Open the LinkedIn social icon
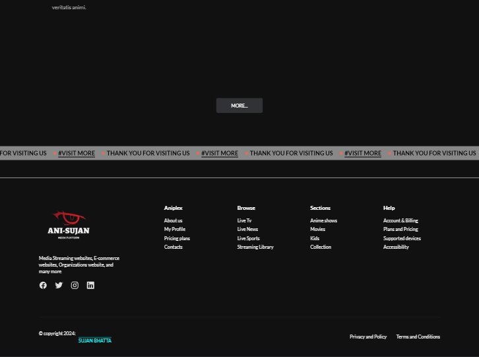The width and height of the screenshot is (479, 357). tap(90, 285)
